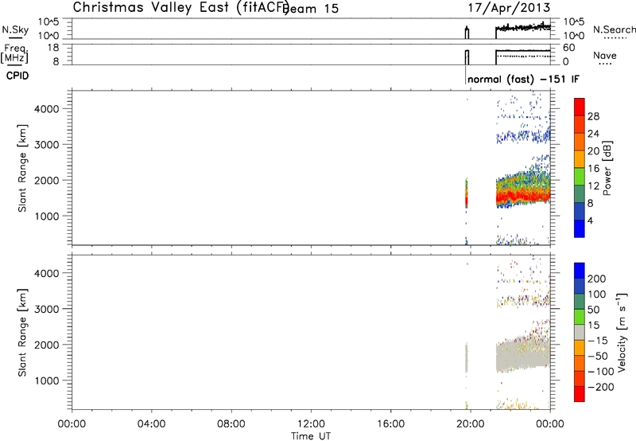The height and width of the screenshot is (441, 636).
Task: Click the frequency trace in the Freq panel
Action: point(523,51)
